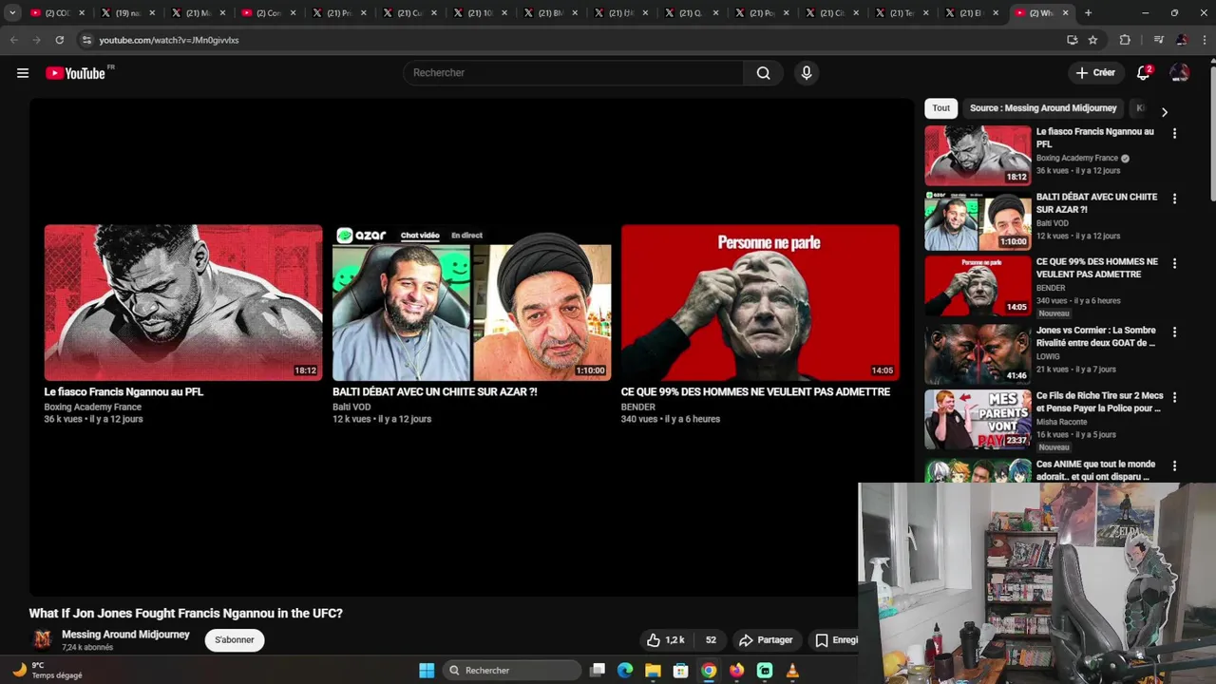
Task: Reload the page in Chrome
Action: click(x=59, y=40)
